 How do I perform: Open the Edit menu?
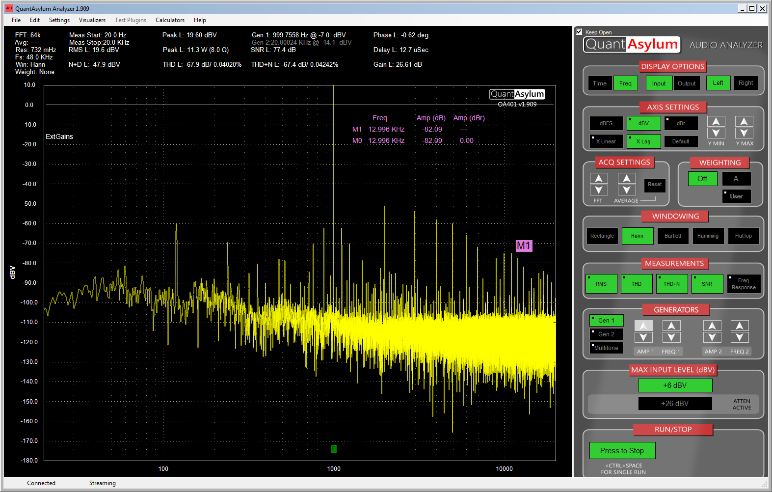pos(35,20)
